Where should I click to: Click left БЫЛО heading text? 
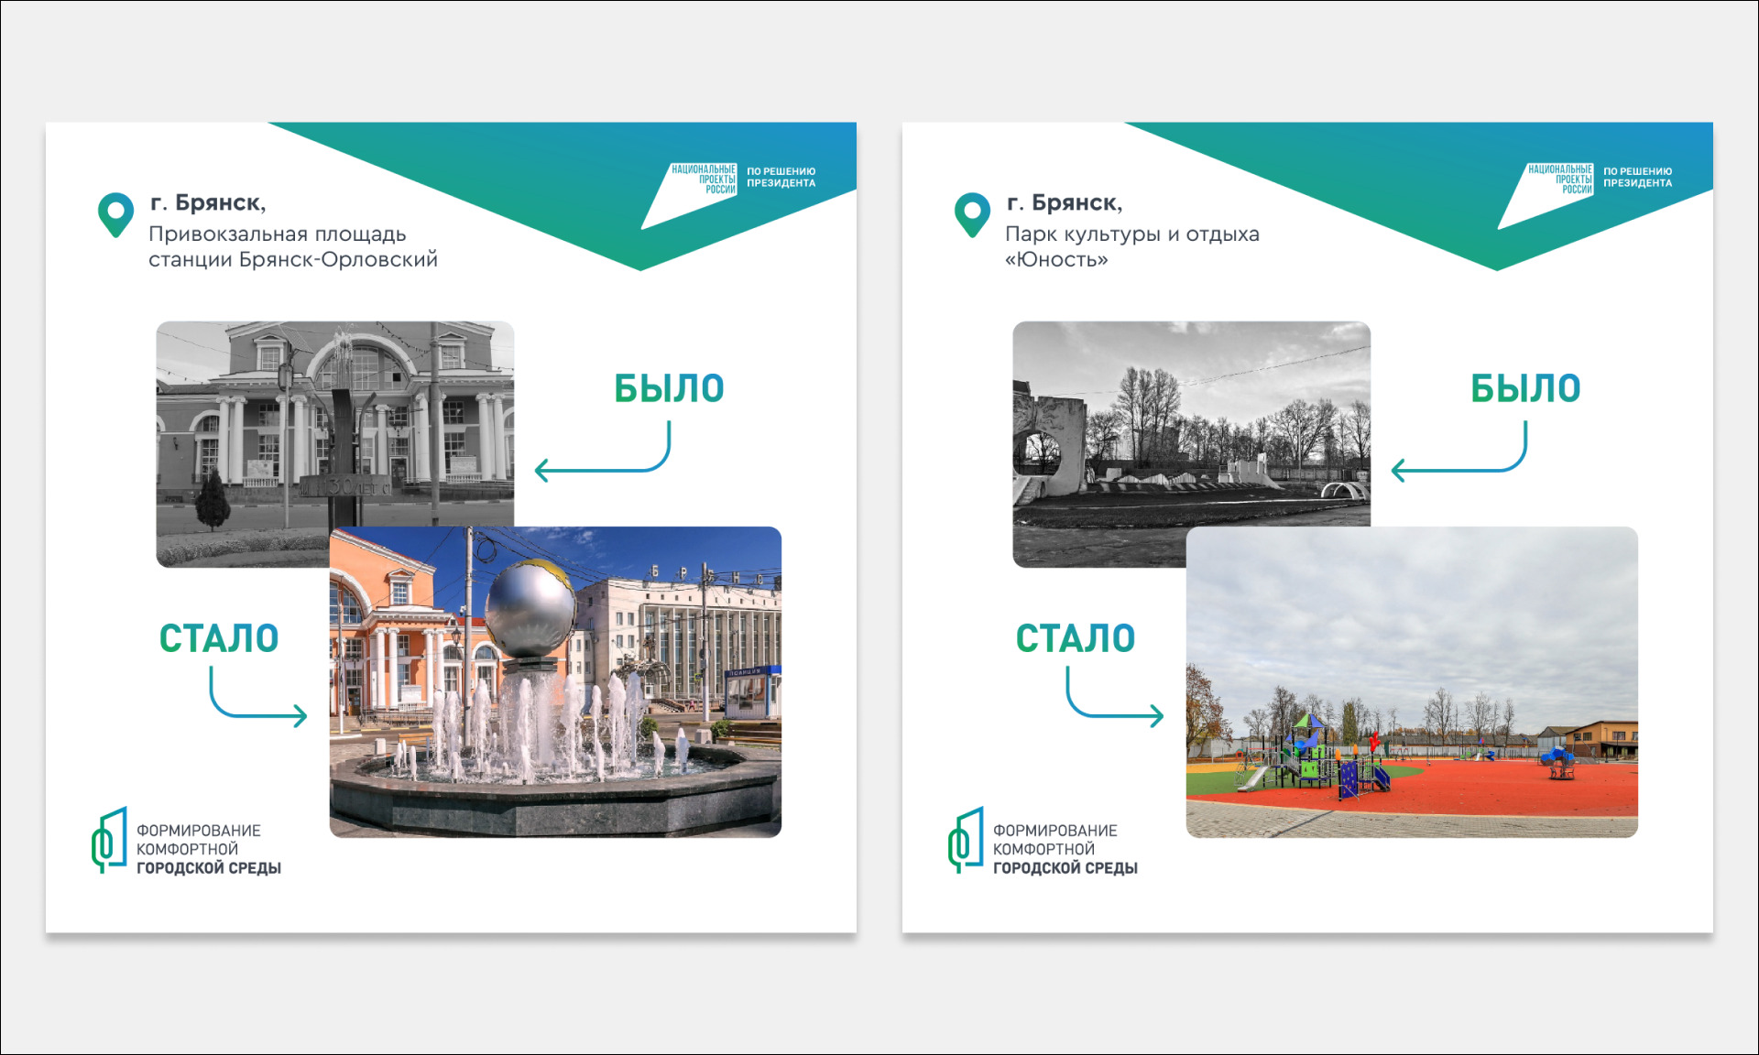tap(669, 388)
